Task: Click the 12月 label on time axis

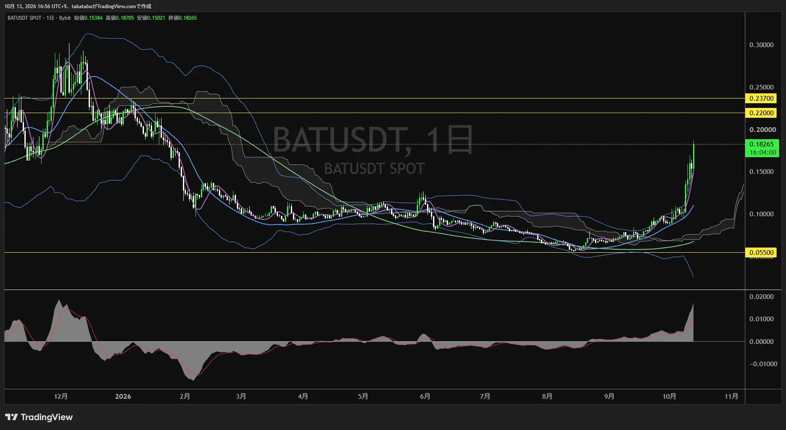Action: point(61,397)
